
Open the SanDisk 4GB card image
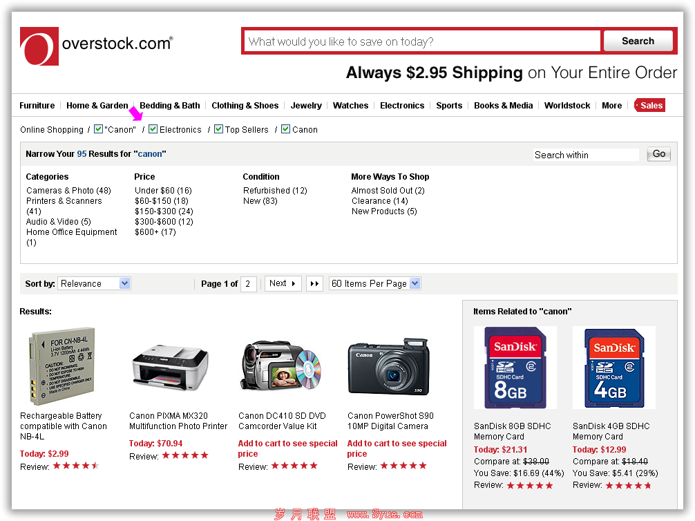[614, 368]
